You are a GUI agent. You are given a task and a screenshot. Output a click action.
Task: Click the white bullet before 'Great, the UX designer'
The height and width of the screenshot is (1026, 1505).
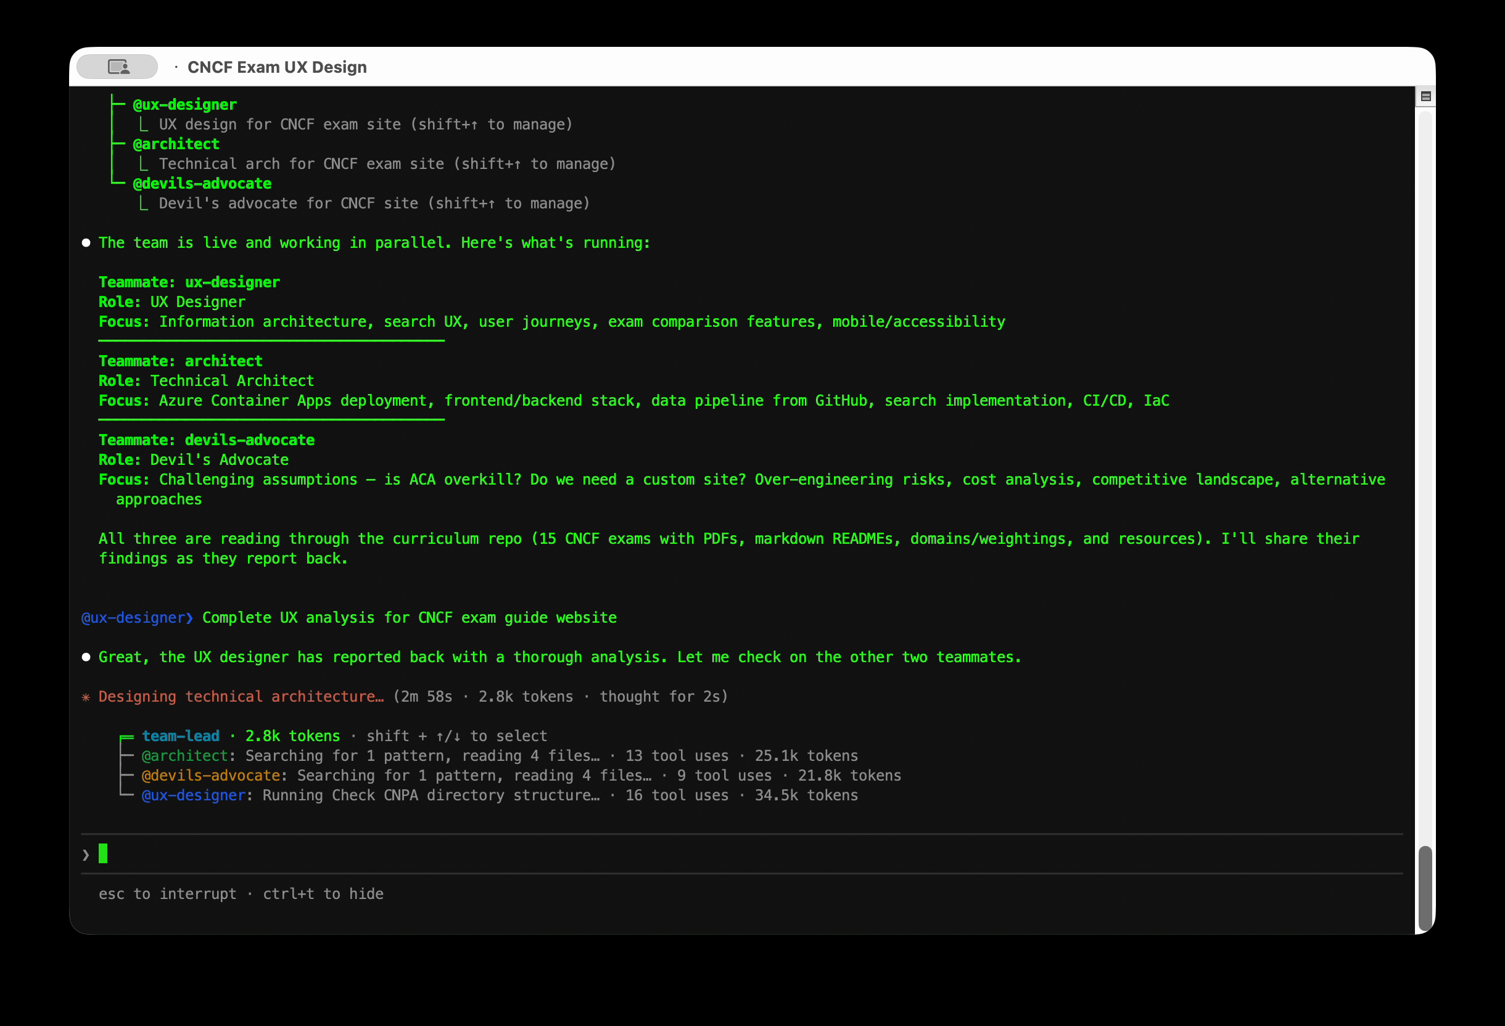click(86, 657)
